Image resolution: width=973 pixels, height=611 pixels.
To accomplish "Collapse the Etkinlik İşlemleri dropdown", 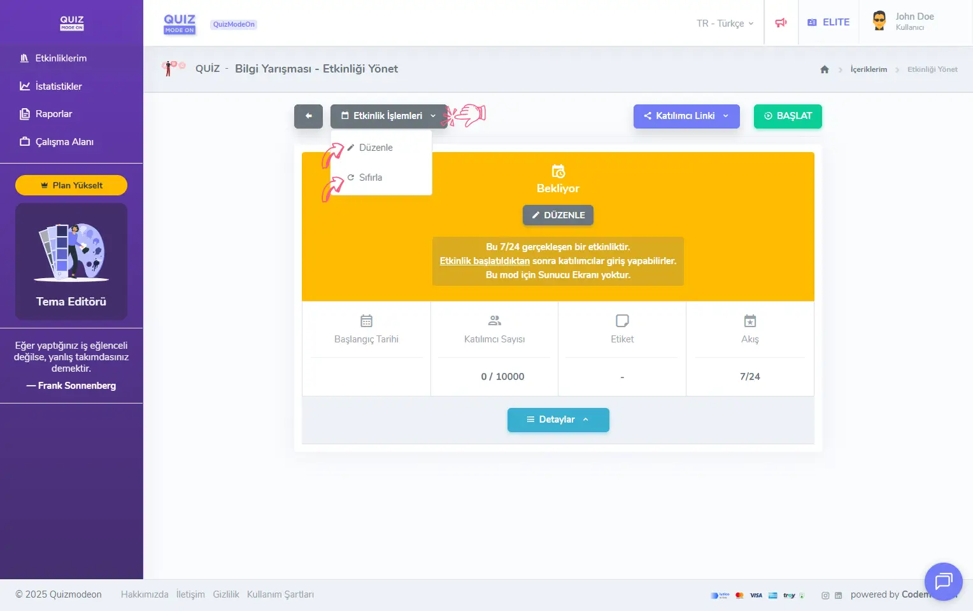I will 388,116.
